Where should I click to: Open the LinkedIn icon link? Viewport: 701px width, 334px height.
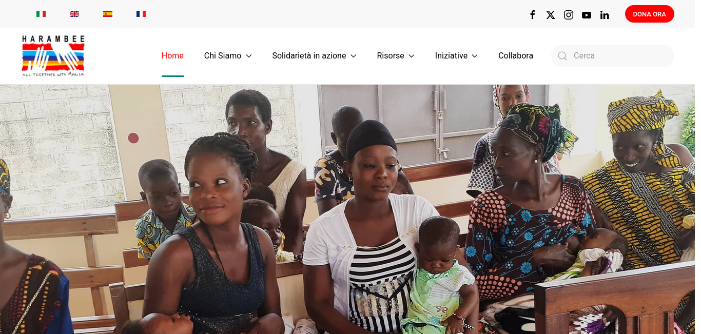(605, 15)
